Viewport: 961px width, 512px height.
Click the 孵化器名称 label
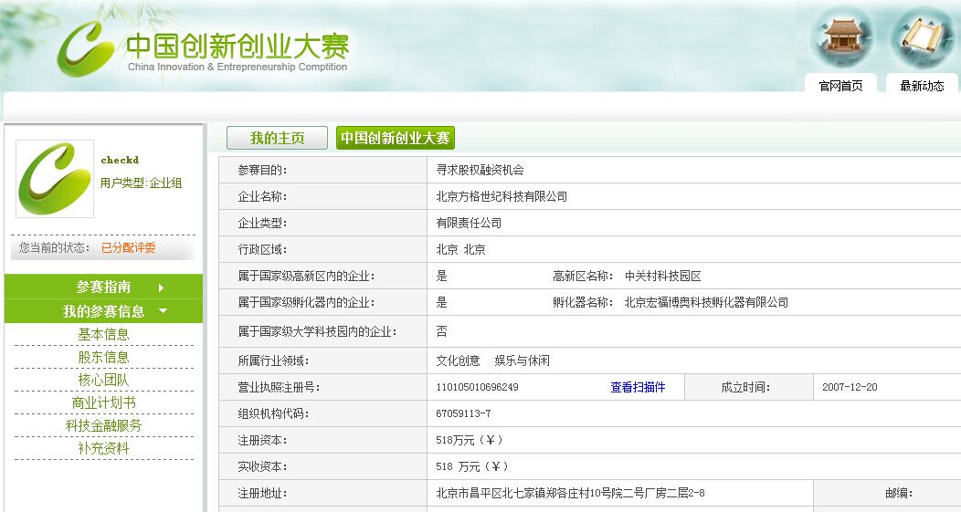(x=583, y=303)
